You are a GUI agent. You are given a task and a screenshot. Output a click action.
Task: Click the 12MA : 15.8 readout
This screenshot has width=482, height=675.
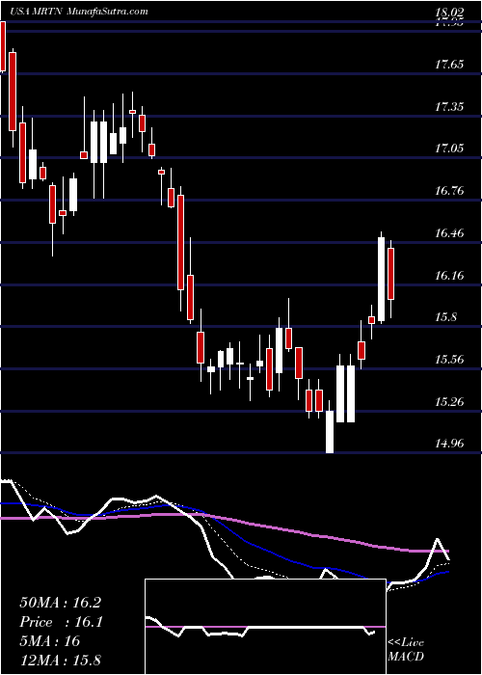pos(60,661)
